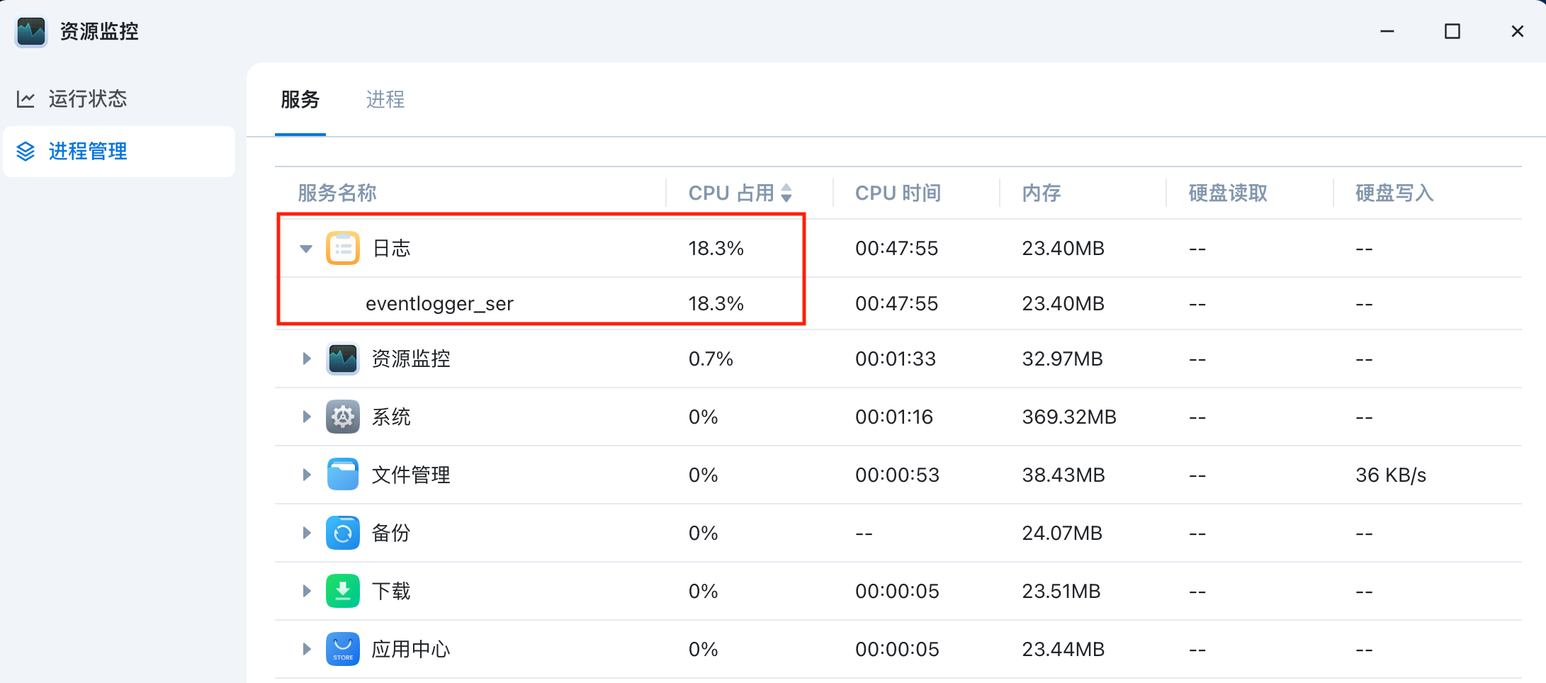Expand the 下载 service row
Viewport: 1546px width, 683px height.
pos(306,591)
